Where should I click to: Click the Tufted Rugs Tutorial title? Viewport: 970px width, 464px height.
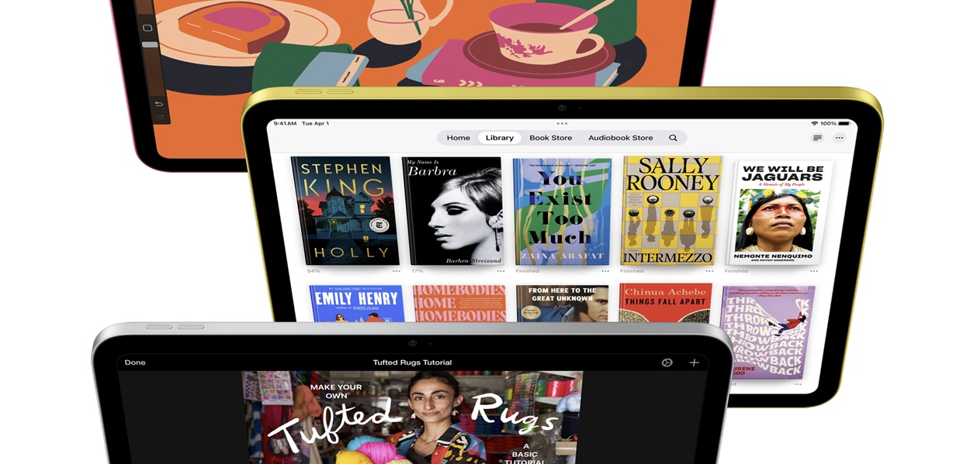[x=412, y=363]
